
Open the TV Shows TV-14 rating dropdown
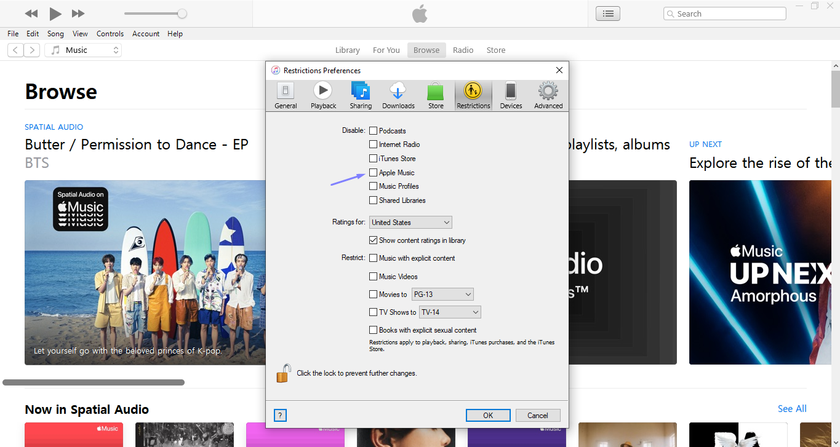tap(450, 312)
